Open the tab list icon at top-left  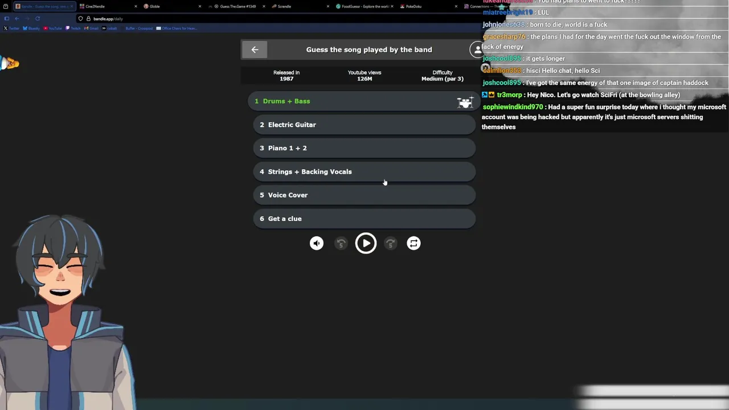[x=6, y=6]
